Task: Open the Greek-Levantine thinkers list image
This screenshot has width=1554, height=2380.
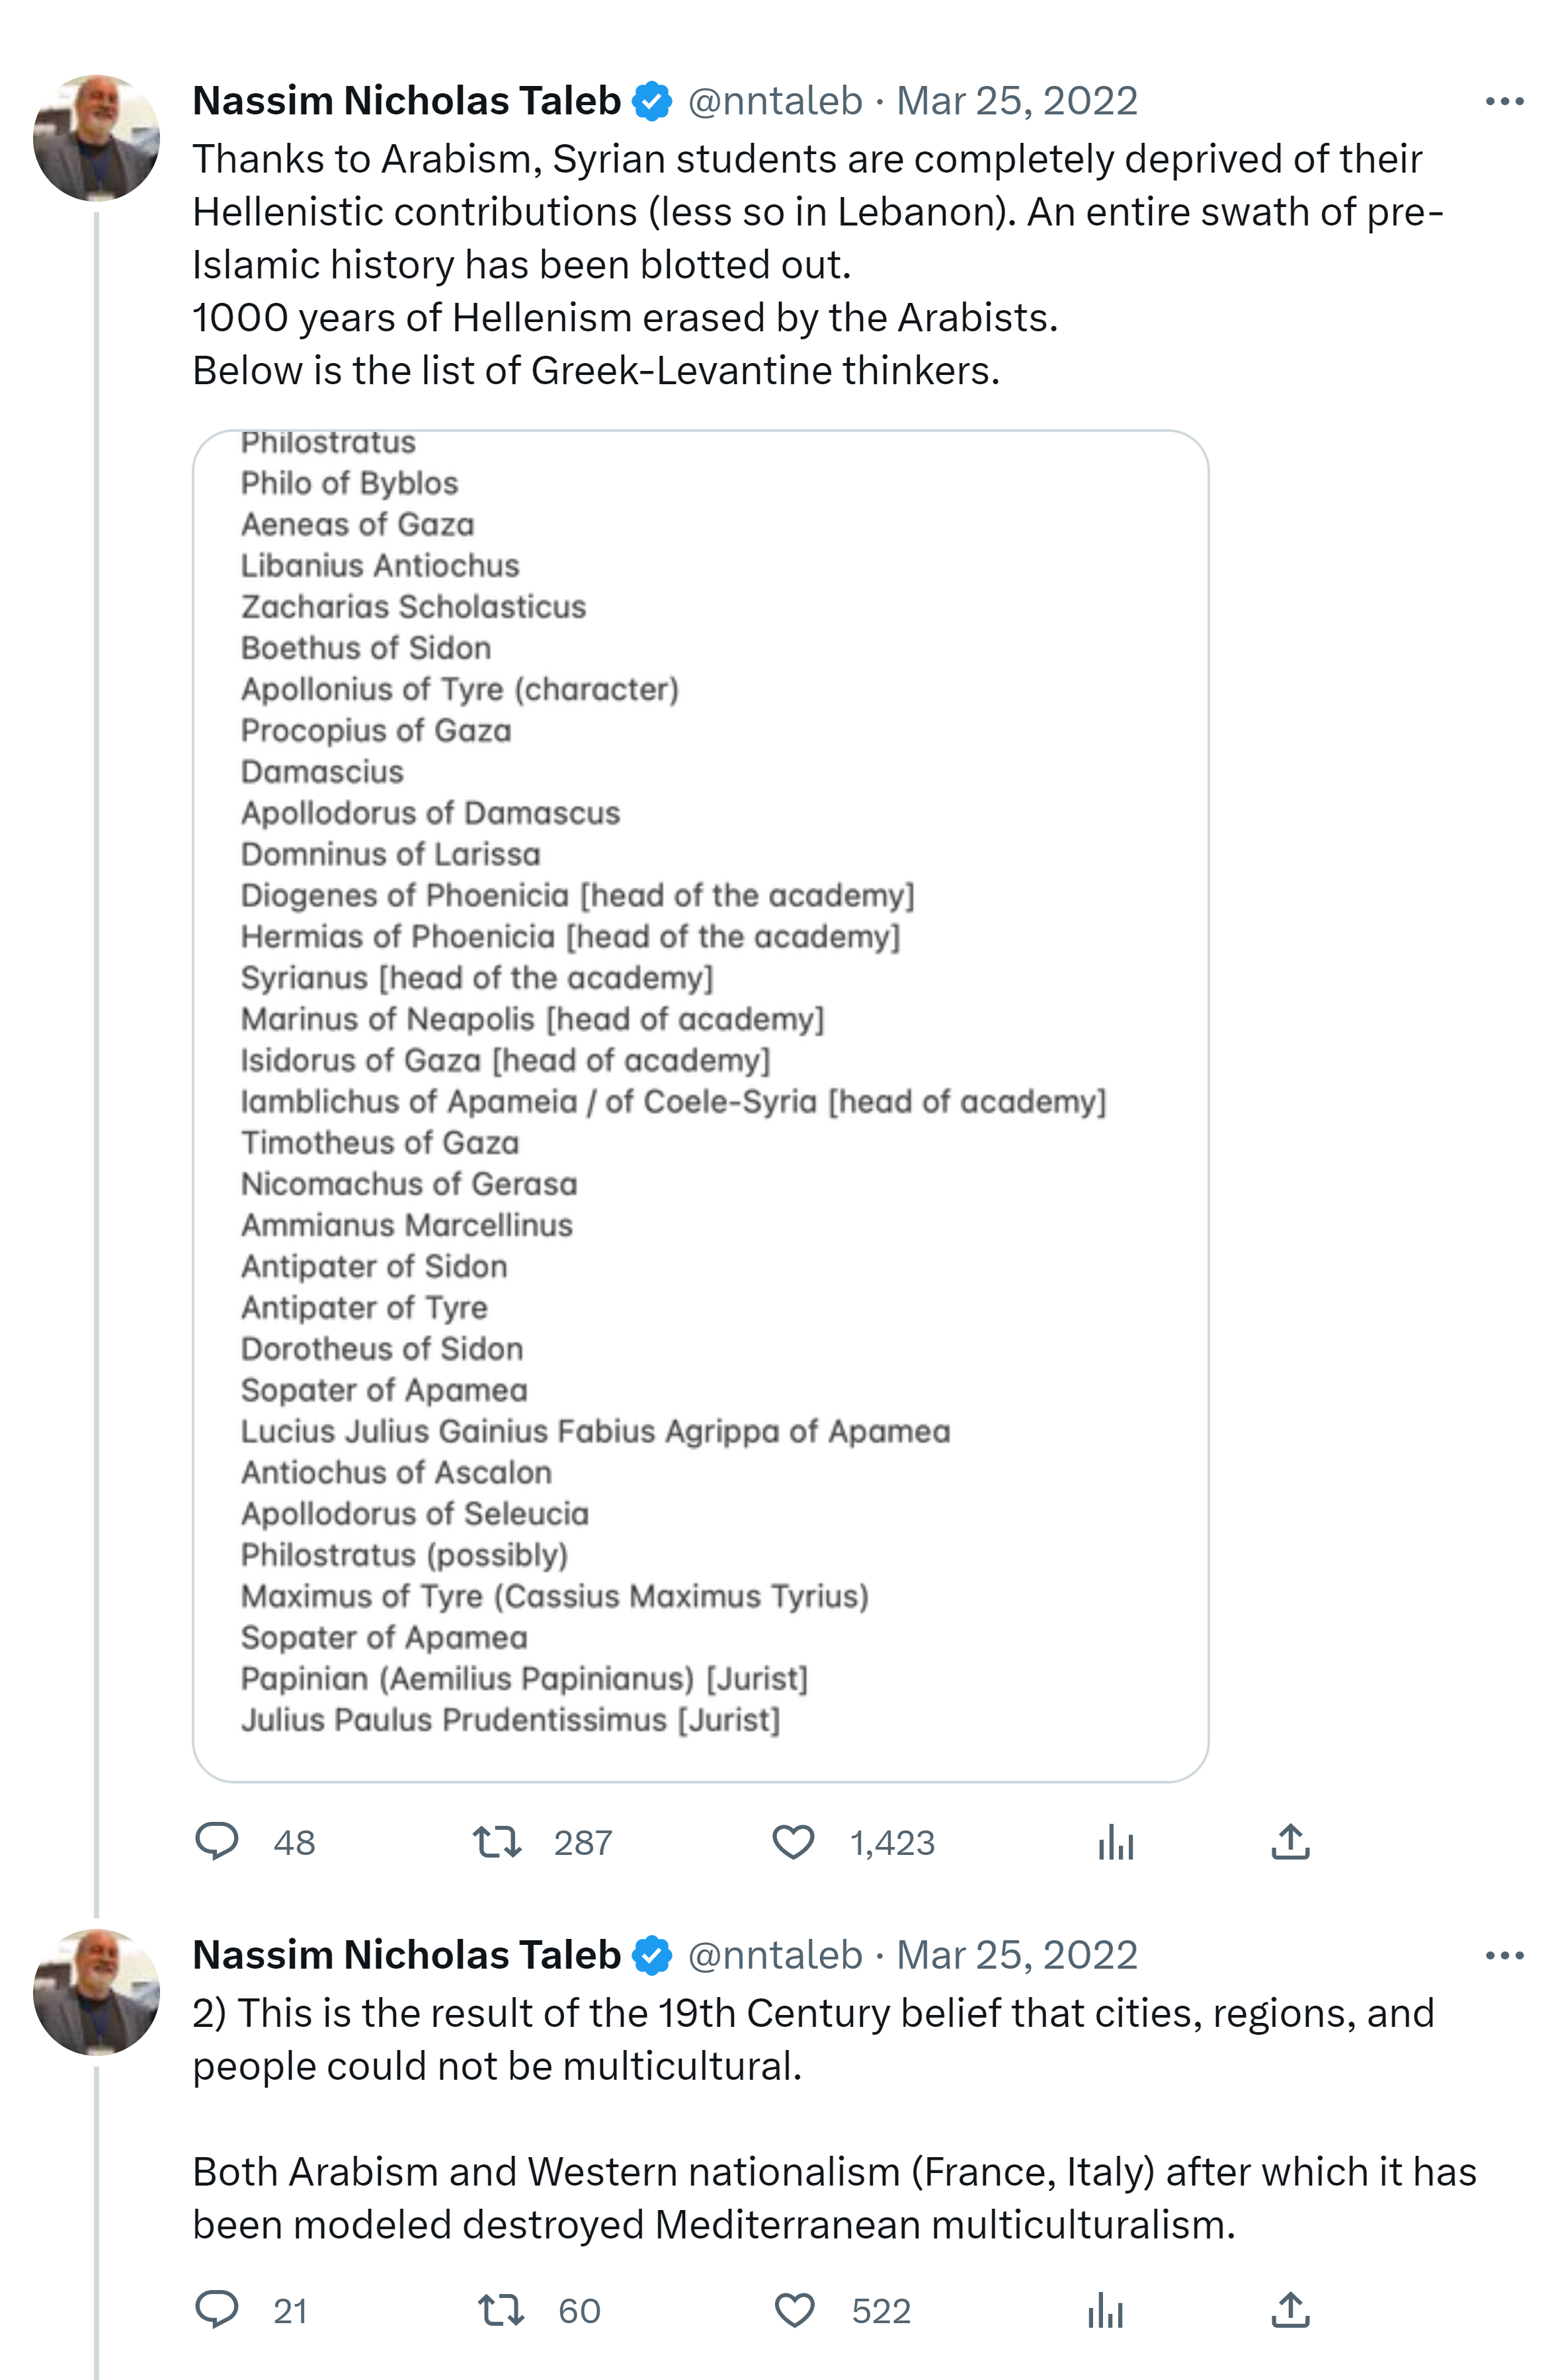Action: point(700,1105)
